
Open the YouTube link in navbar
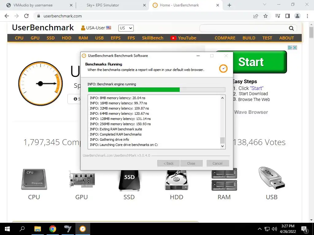tap(183, 38)
